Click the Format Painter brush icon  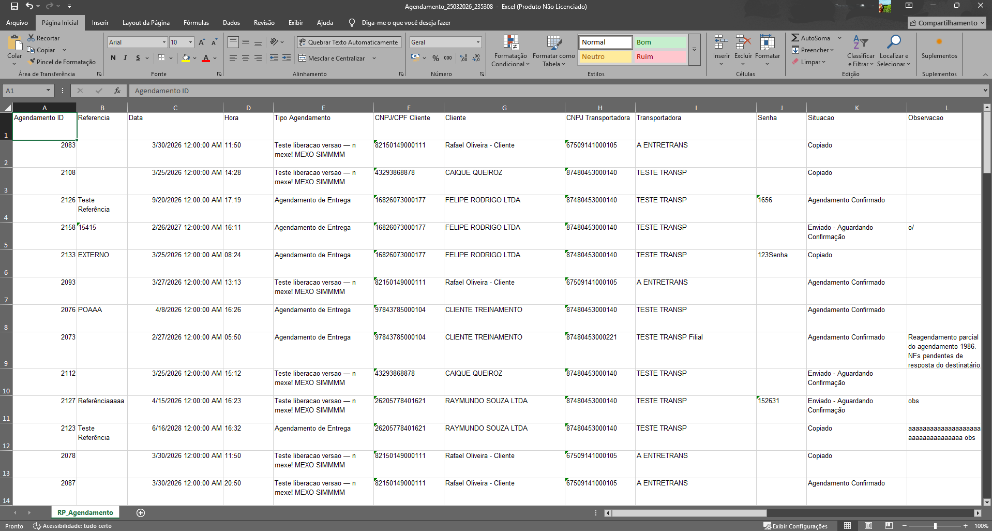tap(32, 62)
